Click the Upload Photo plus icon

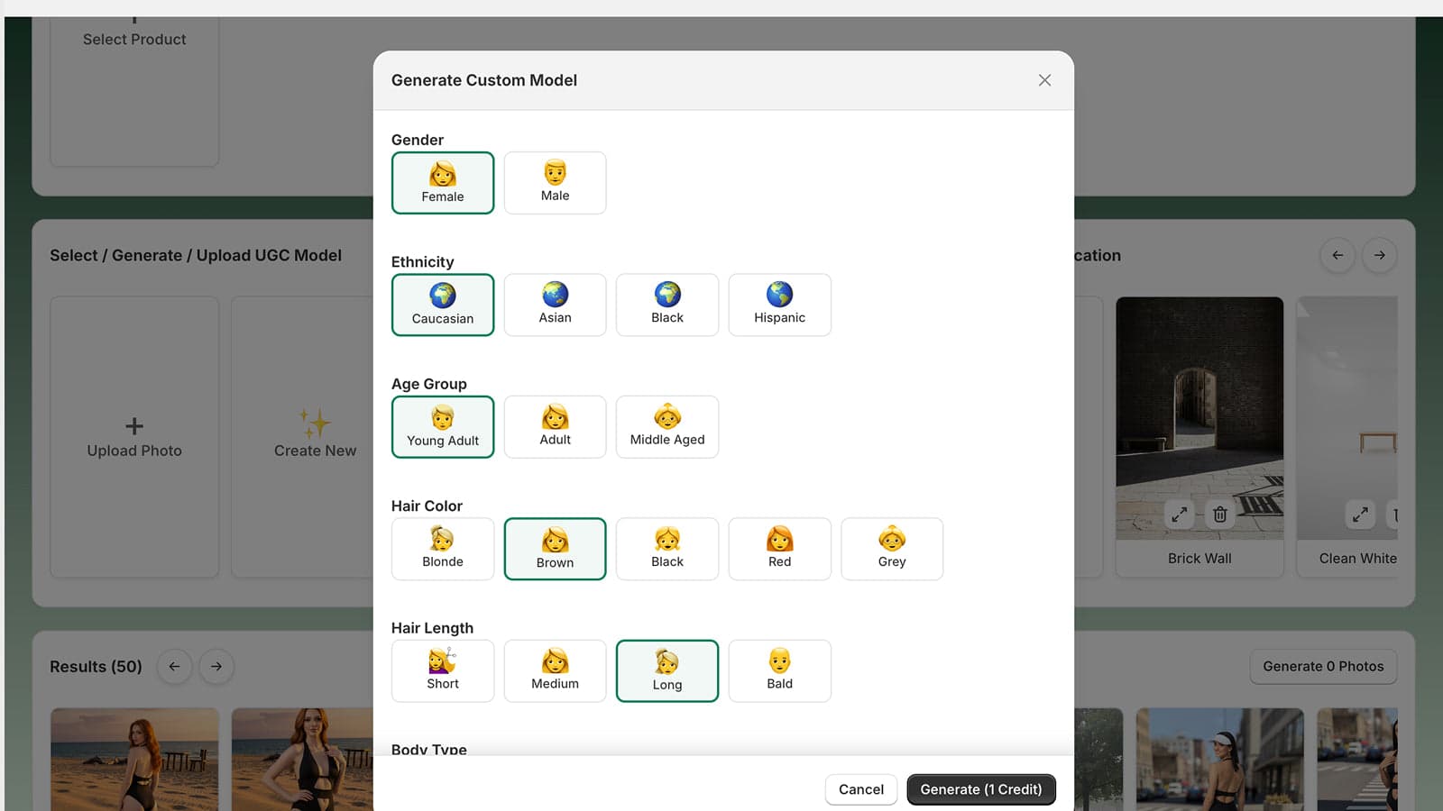pos(134,425)
